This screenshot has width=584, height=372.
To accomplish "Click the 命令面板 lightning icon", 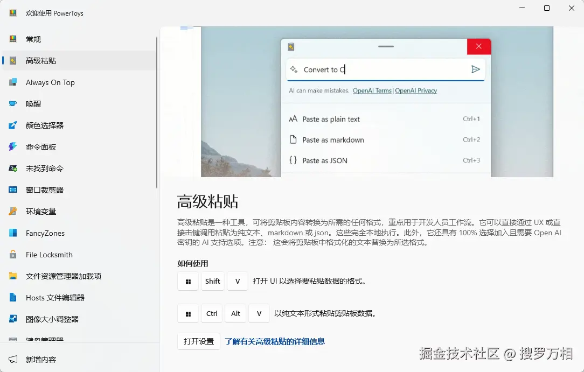I will [x=13, y=147].
